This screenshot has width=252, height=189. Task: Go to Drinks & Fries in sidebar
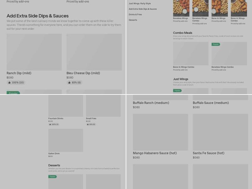[135, 14]
